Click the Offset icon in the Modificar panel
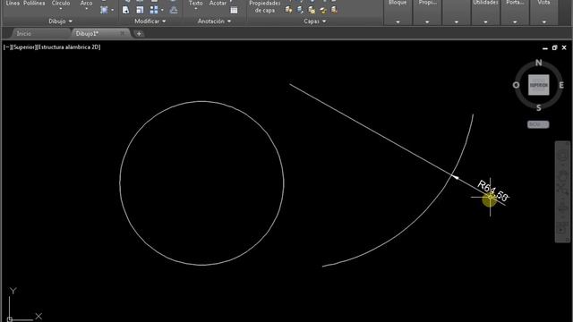 tap(174, 10)
